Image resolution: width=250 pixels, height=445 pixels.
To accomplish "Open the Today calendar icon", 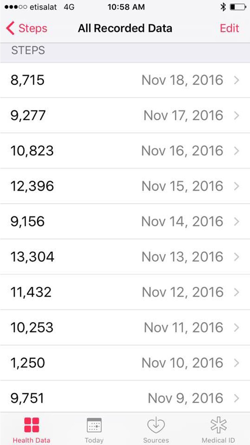I will (x=94, y=425).
